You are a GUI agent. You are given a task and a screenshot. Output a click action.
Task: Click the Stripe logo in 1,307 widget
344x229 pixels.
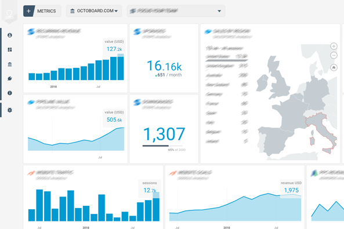click(137, 102)
